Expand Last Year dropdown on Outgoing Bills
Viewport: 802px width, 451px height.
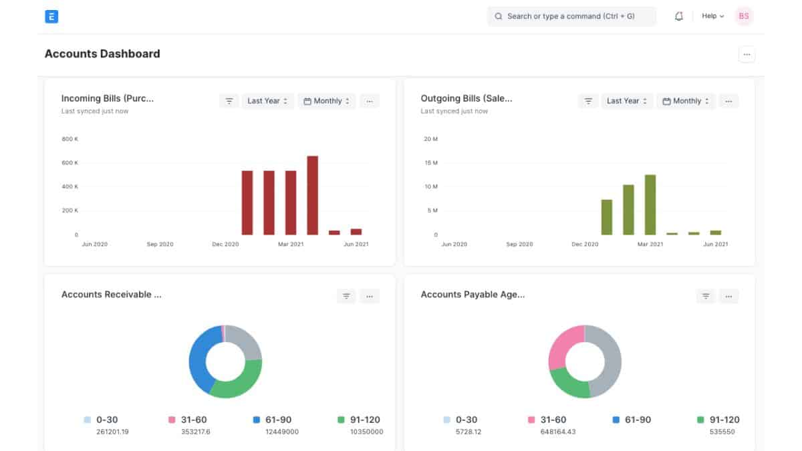point(626,102)
